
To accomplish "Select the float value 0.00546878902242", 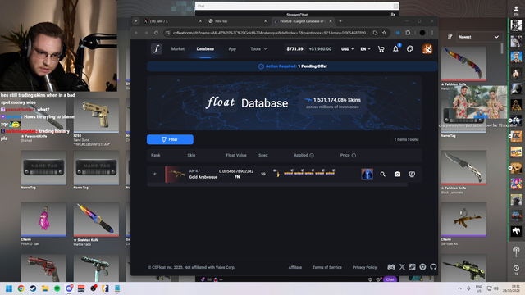I will pos(236,171).
